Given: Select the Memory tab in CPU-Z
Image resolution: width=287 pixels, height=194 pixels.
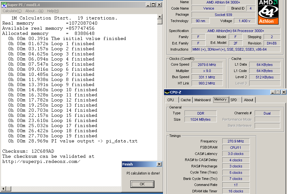Looking at the screenshot, I should (x=220, y=99).
